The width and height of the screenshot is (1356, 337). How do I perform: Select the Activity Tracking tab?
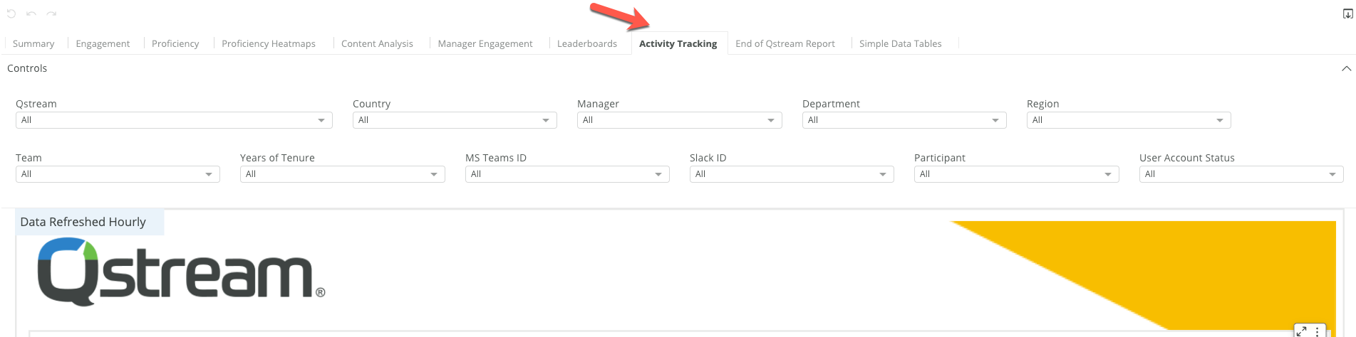(x=678, y=43)
